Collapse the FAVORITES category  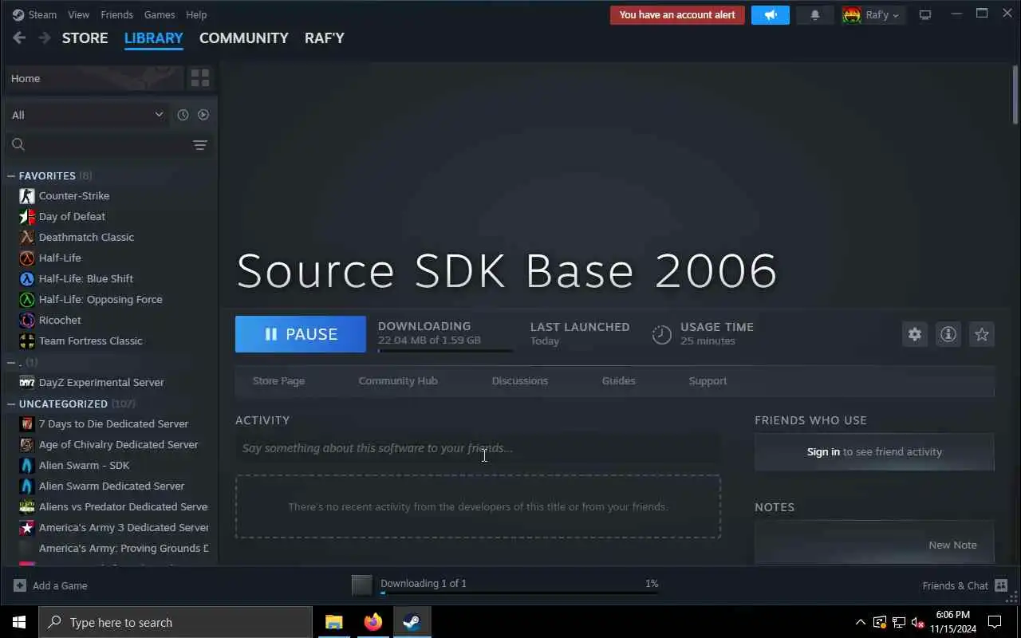(x=11, y=175)
